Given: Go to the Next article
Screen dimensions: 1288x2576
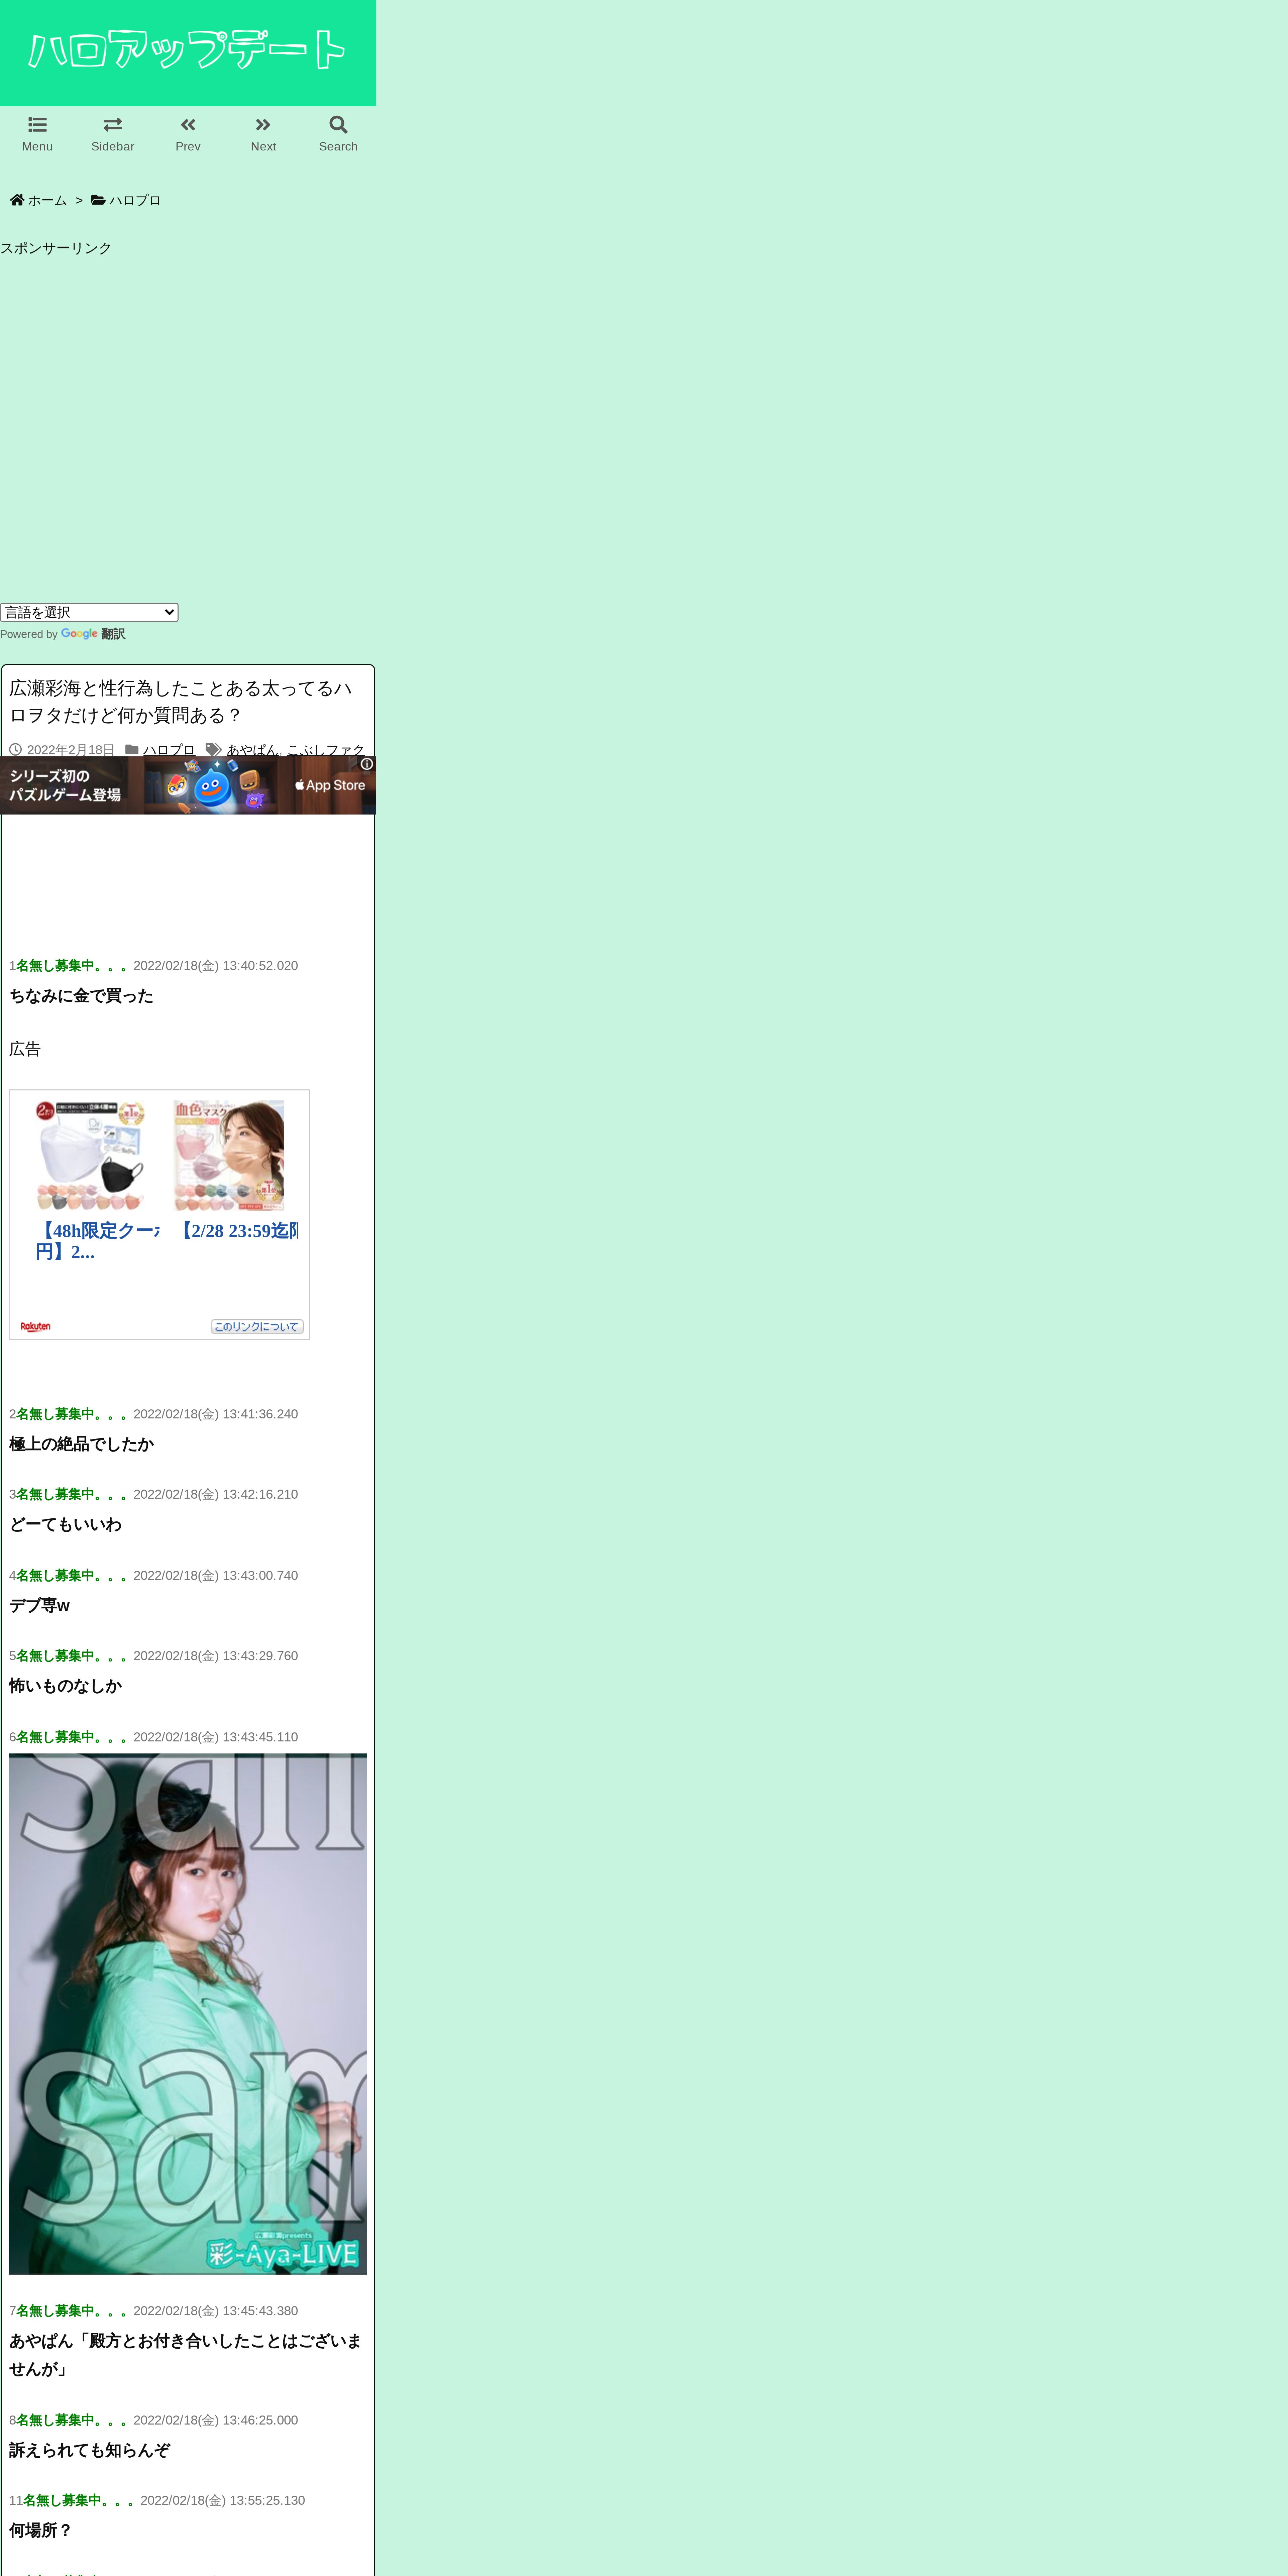Looking at the screenshot, I should [x=263, y=134].
